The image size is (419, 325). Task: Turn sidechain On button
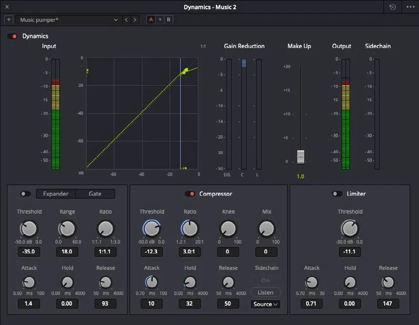pyautogui.click(x=265, y=280)
